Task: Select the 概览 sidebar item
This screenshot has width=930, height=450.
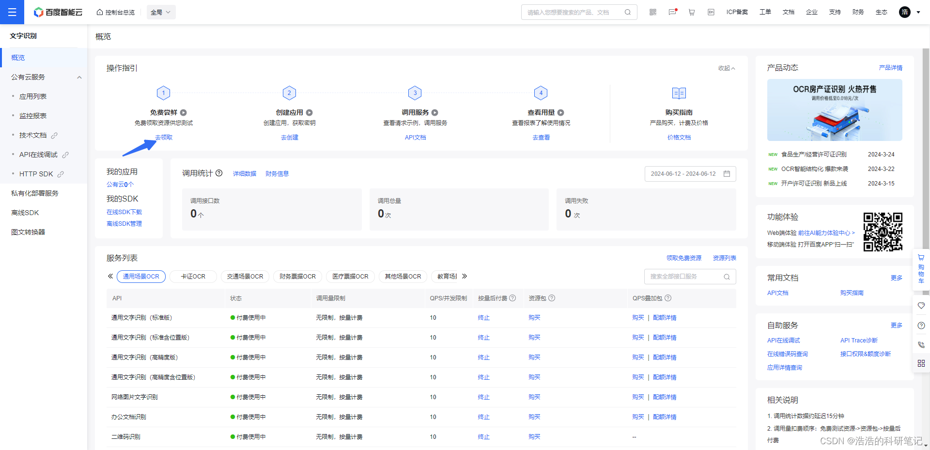Action: pyautogui.click(x=44, y=58)
